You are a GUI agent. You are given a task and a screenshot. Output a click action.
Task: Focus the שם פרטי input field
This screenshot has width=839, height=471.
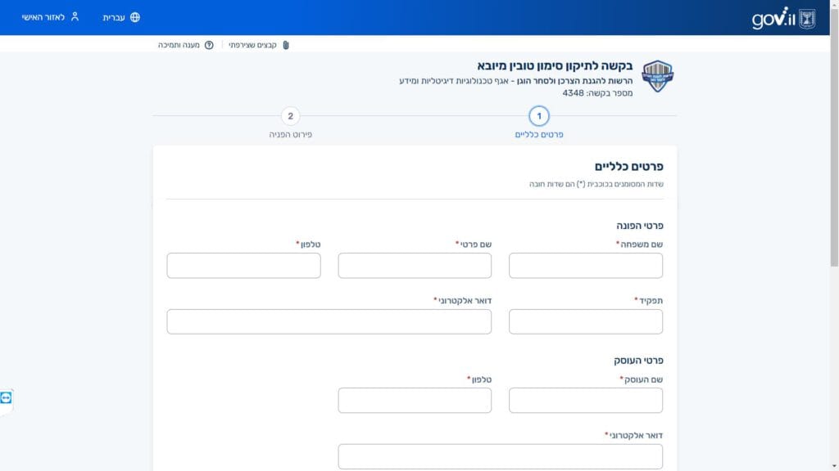click(x=415, y=266)
